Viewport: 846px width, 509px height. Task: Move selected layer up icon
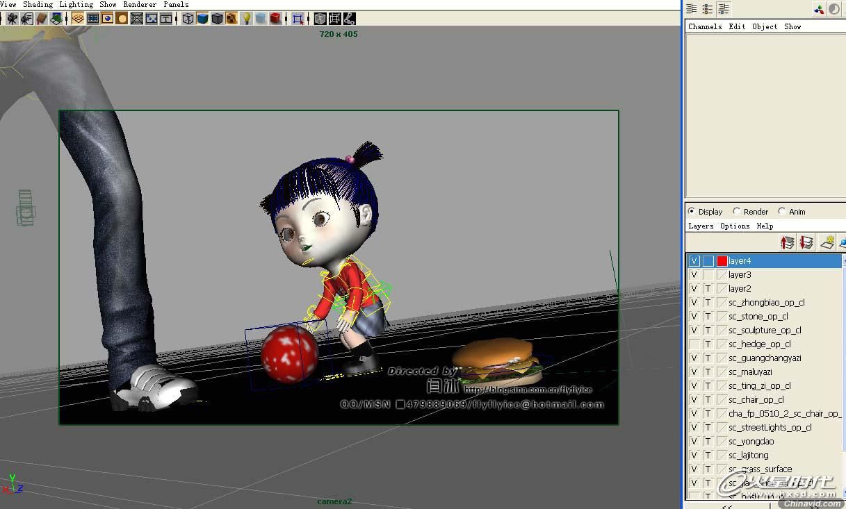tap(788, 242)
